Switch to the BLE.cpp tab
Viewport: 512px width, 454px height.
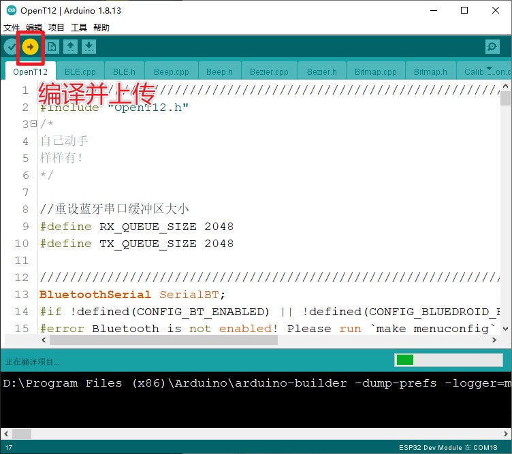[x=80, y=71]
